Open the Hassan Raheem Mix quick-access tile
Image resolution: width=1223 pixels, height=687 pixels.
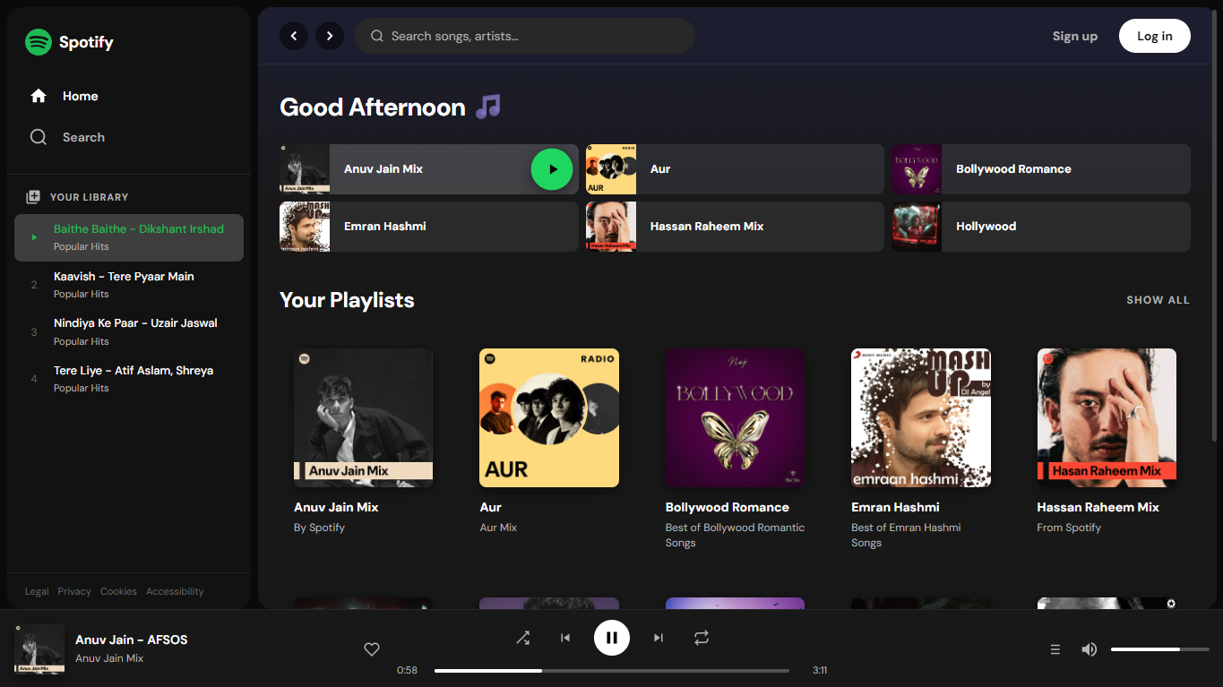click(735, 227)
